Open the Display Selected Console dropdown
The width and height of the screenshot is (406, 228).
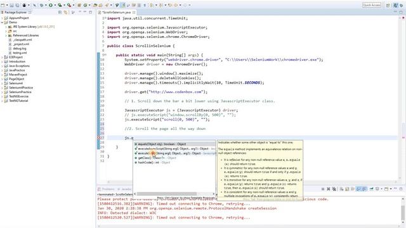click(x=381, y=189)
